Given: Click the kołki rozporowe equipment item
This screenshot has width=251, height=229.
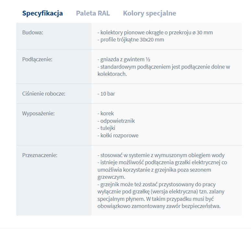Looking at the screenshot, I should click(x=118, y=135).
